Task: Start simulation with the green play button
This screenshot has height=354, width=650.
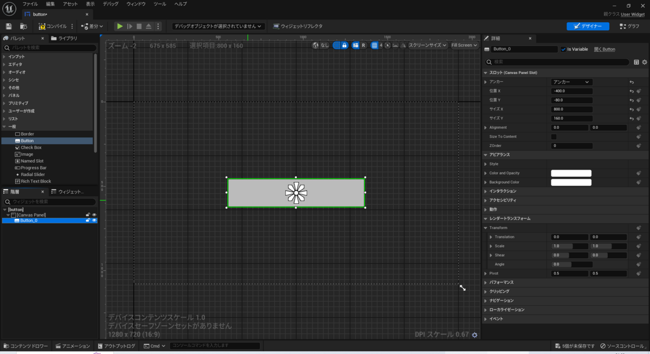Action: [x=120, y=26]
